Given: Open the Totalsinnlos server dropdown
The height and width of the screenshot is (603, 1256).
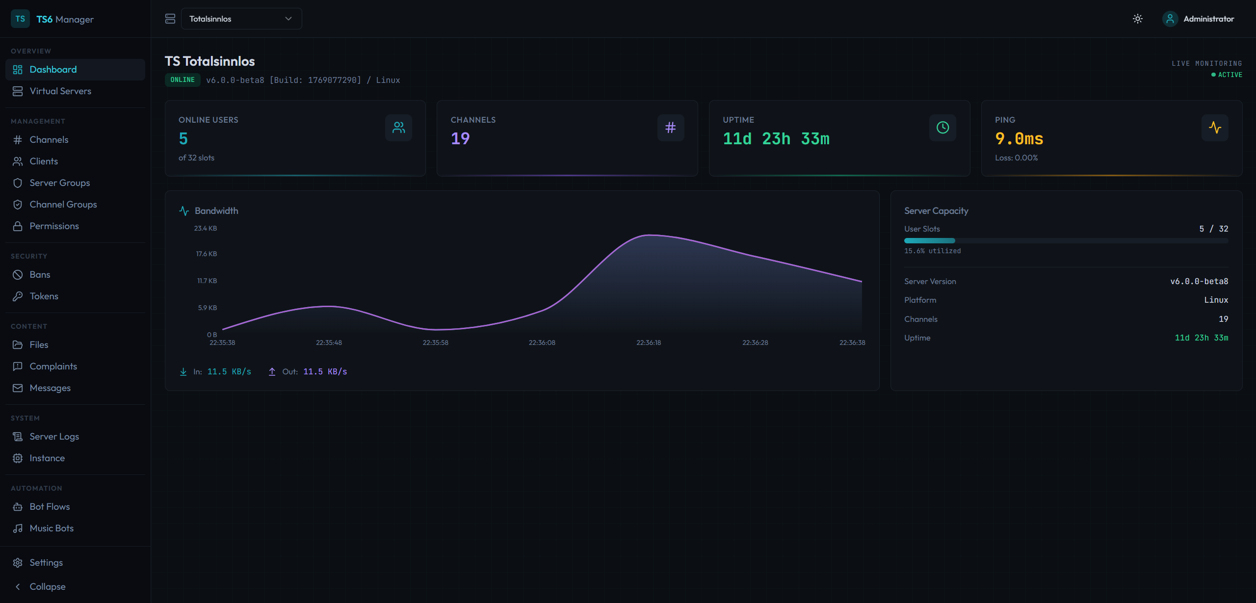Looking at the screenshot, I should [x=235, y=19].
